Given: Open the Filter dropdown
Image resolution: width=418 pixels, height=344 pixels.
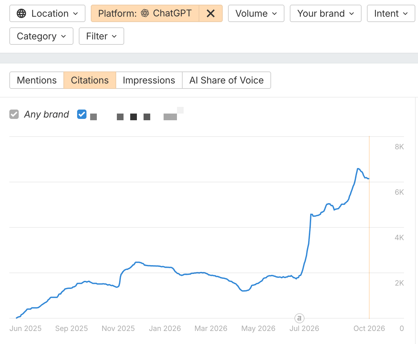Looking at the screenshot, I should [x=101, y=36].
